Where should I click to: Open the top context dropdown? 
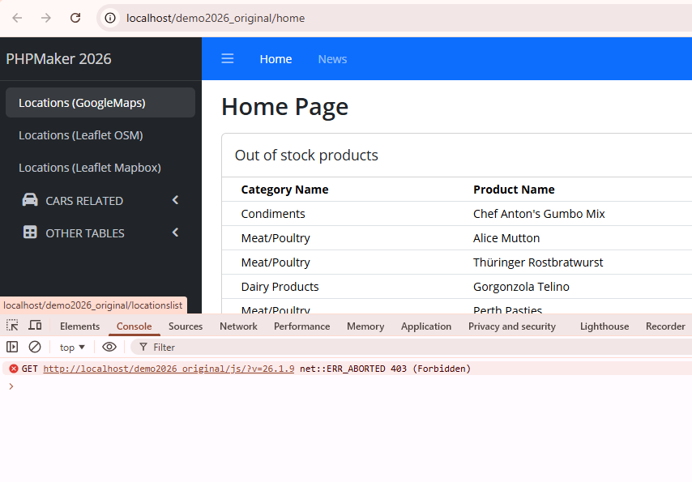(72, 347)
